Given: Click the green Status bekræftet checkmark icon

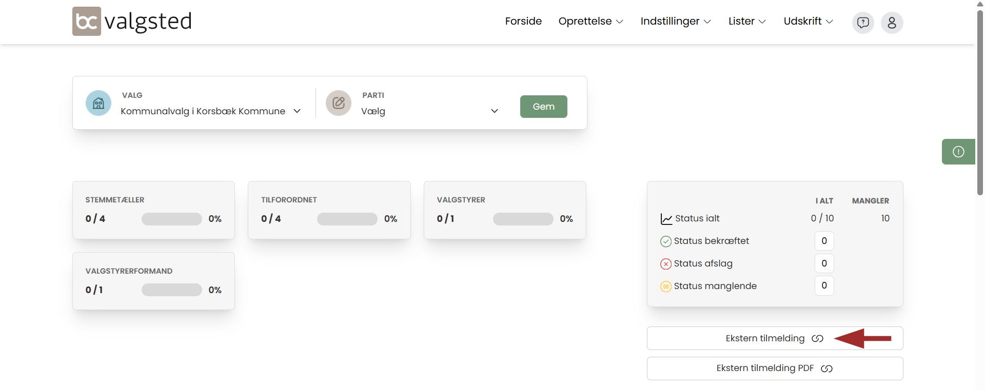Looking at the screenshot, I should [x=665, y=241].
